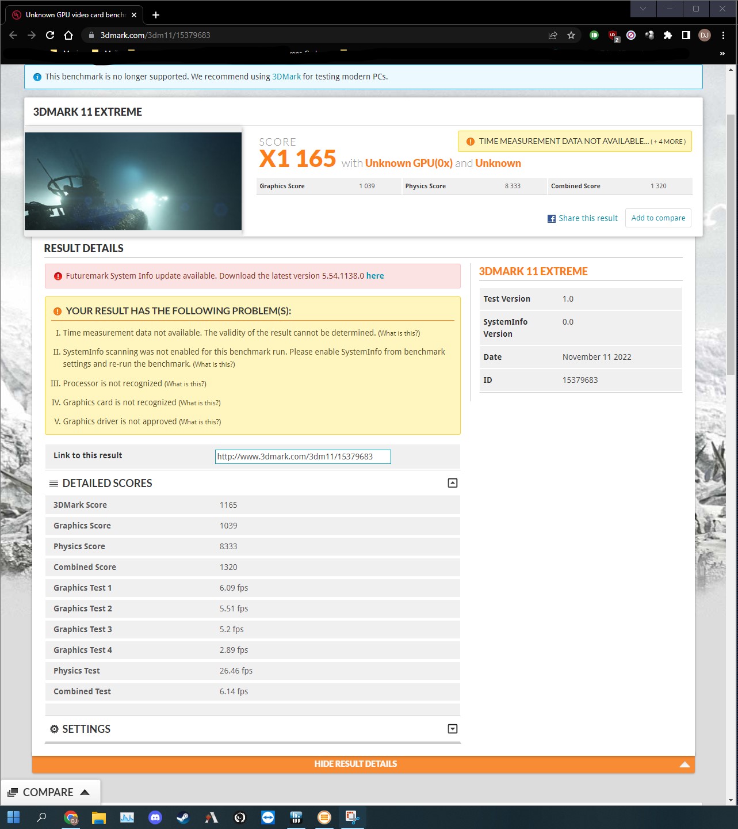738x829 pixels.
Task: Open Discord from the taskbar
Action: coord(155,817)
